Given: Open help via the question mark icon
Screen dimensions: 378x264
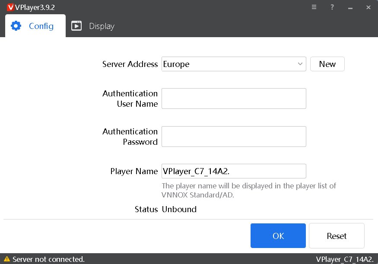Looking at the screenshot, I should pos(332,7).
